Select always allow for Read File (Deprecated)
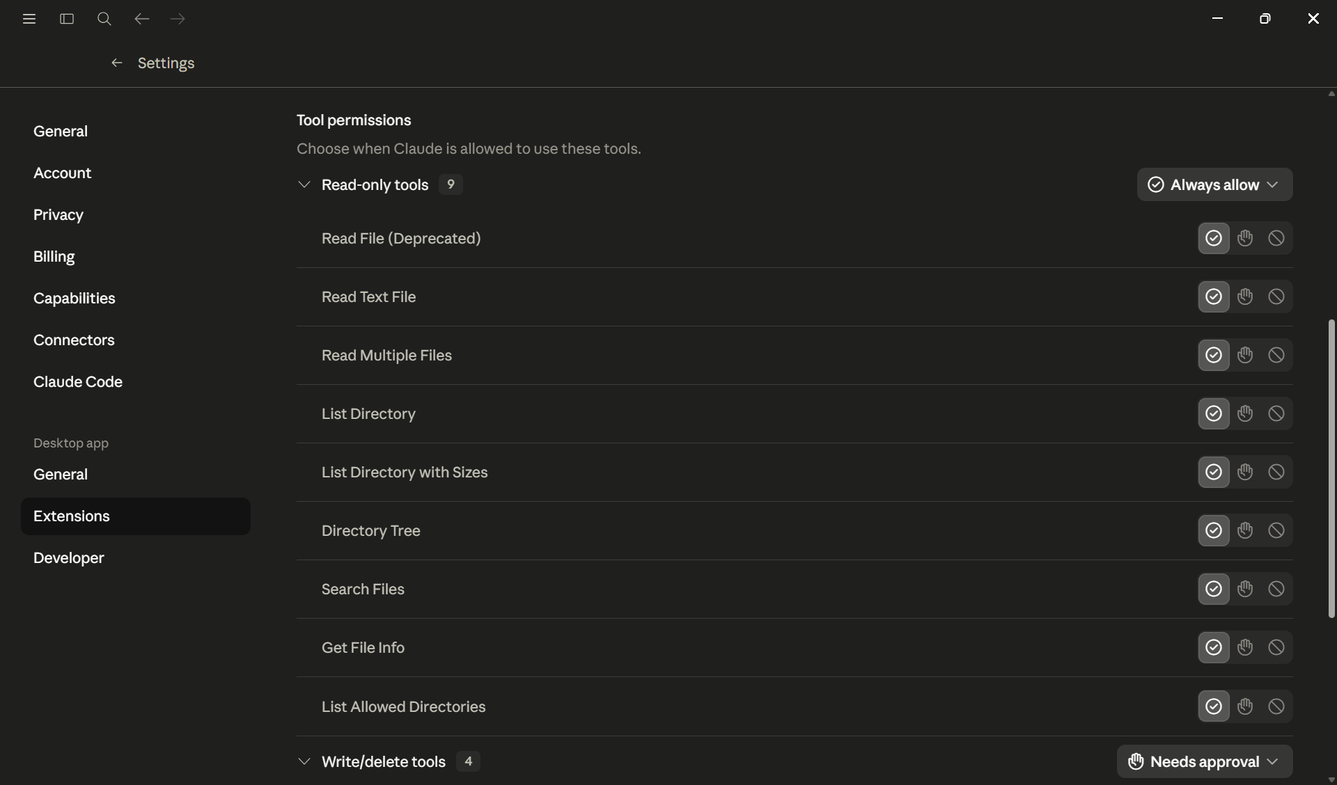 [x=1214, y=238]
